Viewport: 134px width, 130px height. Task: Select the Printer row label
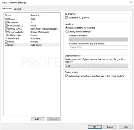[x=11, y=42]
